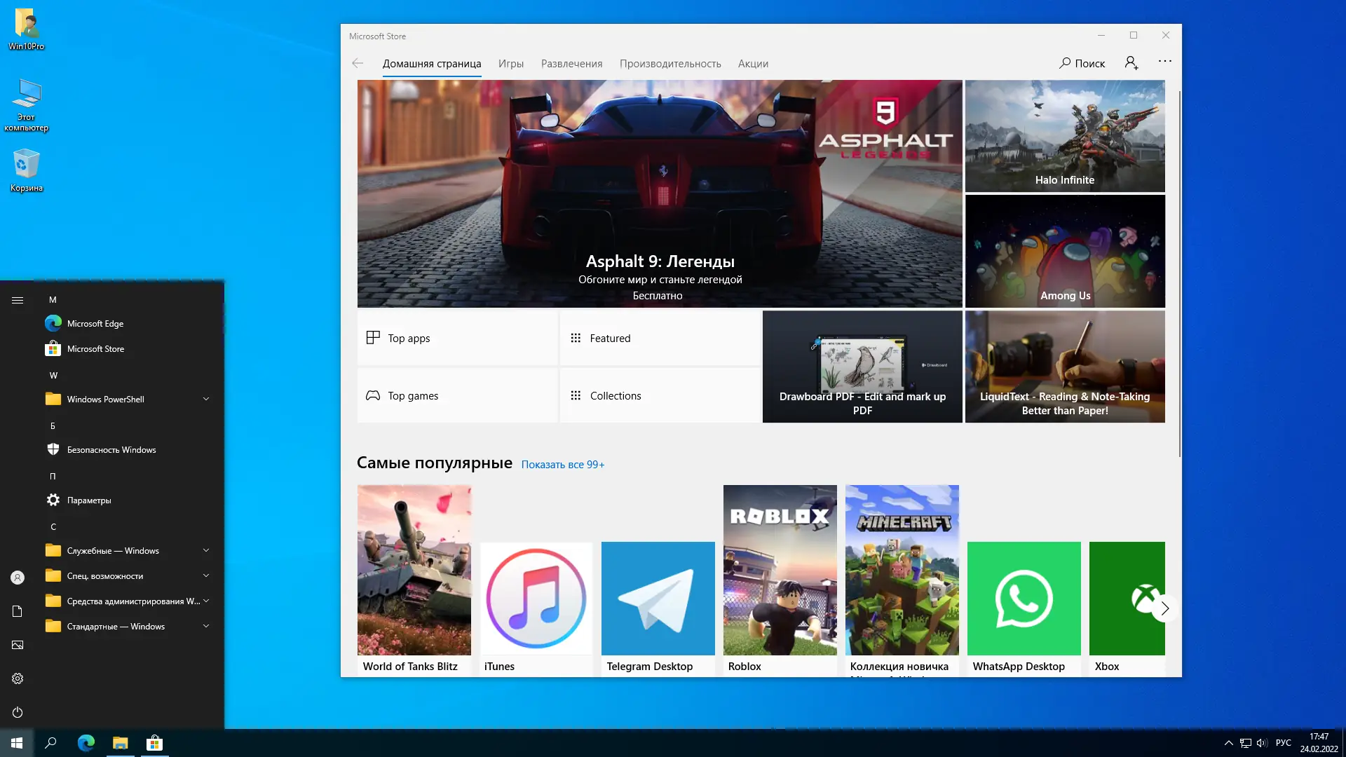Image resolution: width=1346 pixels, height=757 pixels.
Task: Click the Start menu power icon
Action: pos(18,712)
